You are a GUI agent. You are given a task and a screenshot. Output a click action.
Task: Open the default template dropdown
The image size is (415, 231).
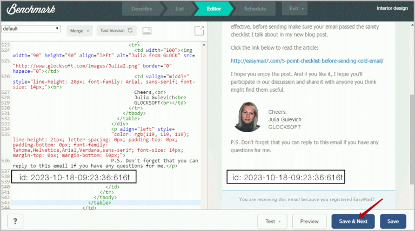(x=31, y=29)
